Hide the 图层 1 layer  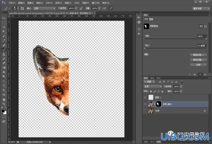(145, 97)
